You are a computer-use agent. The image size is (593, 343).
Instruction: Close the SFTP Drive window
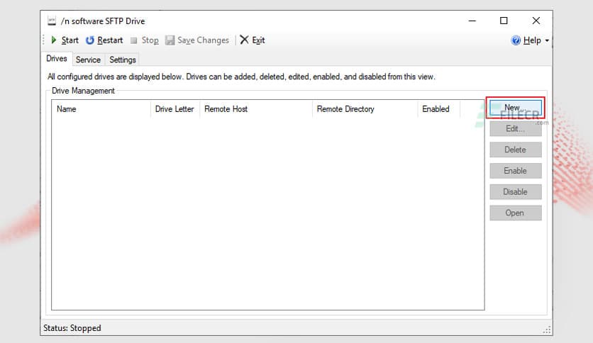coord(536,21)
